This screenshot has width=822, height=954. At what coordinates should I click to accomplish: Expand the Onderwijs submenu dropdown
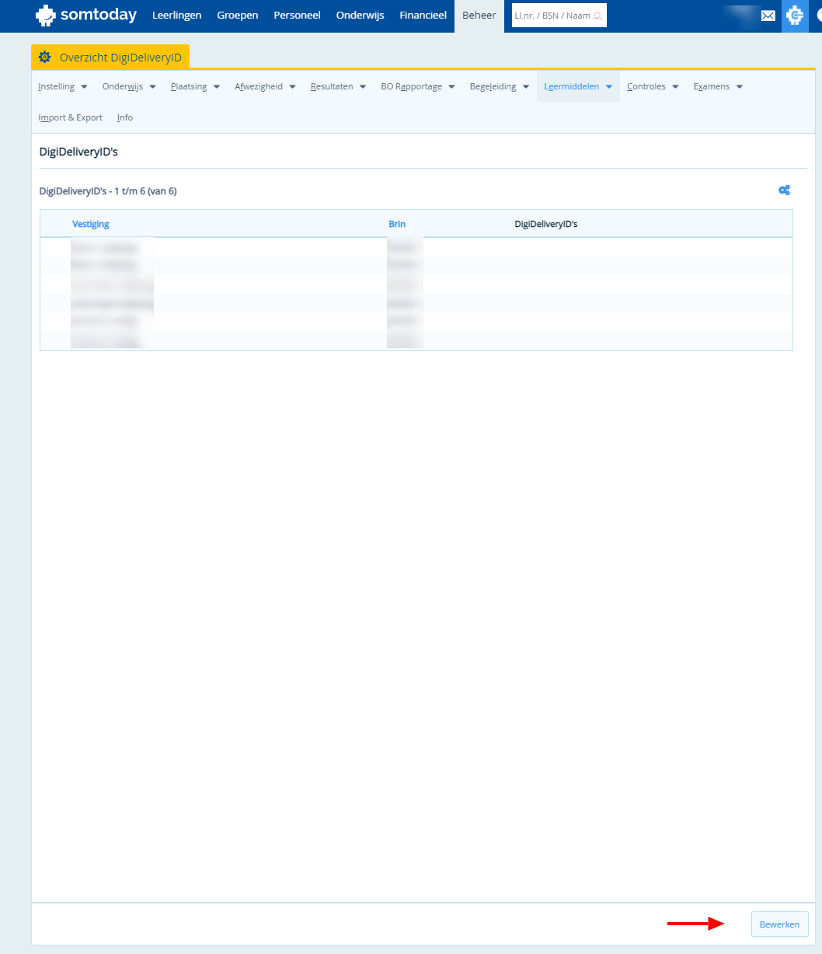(129, 86)
